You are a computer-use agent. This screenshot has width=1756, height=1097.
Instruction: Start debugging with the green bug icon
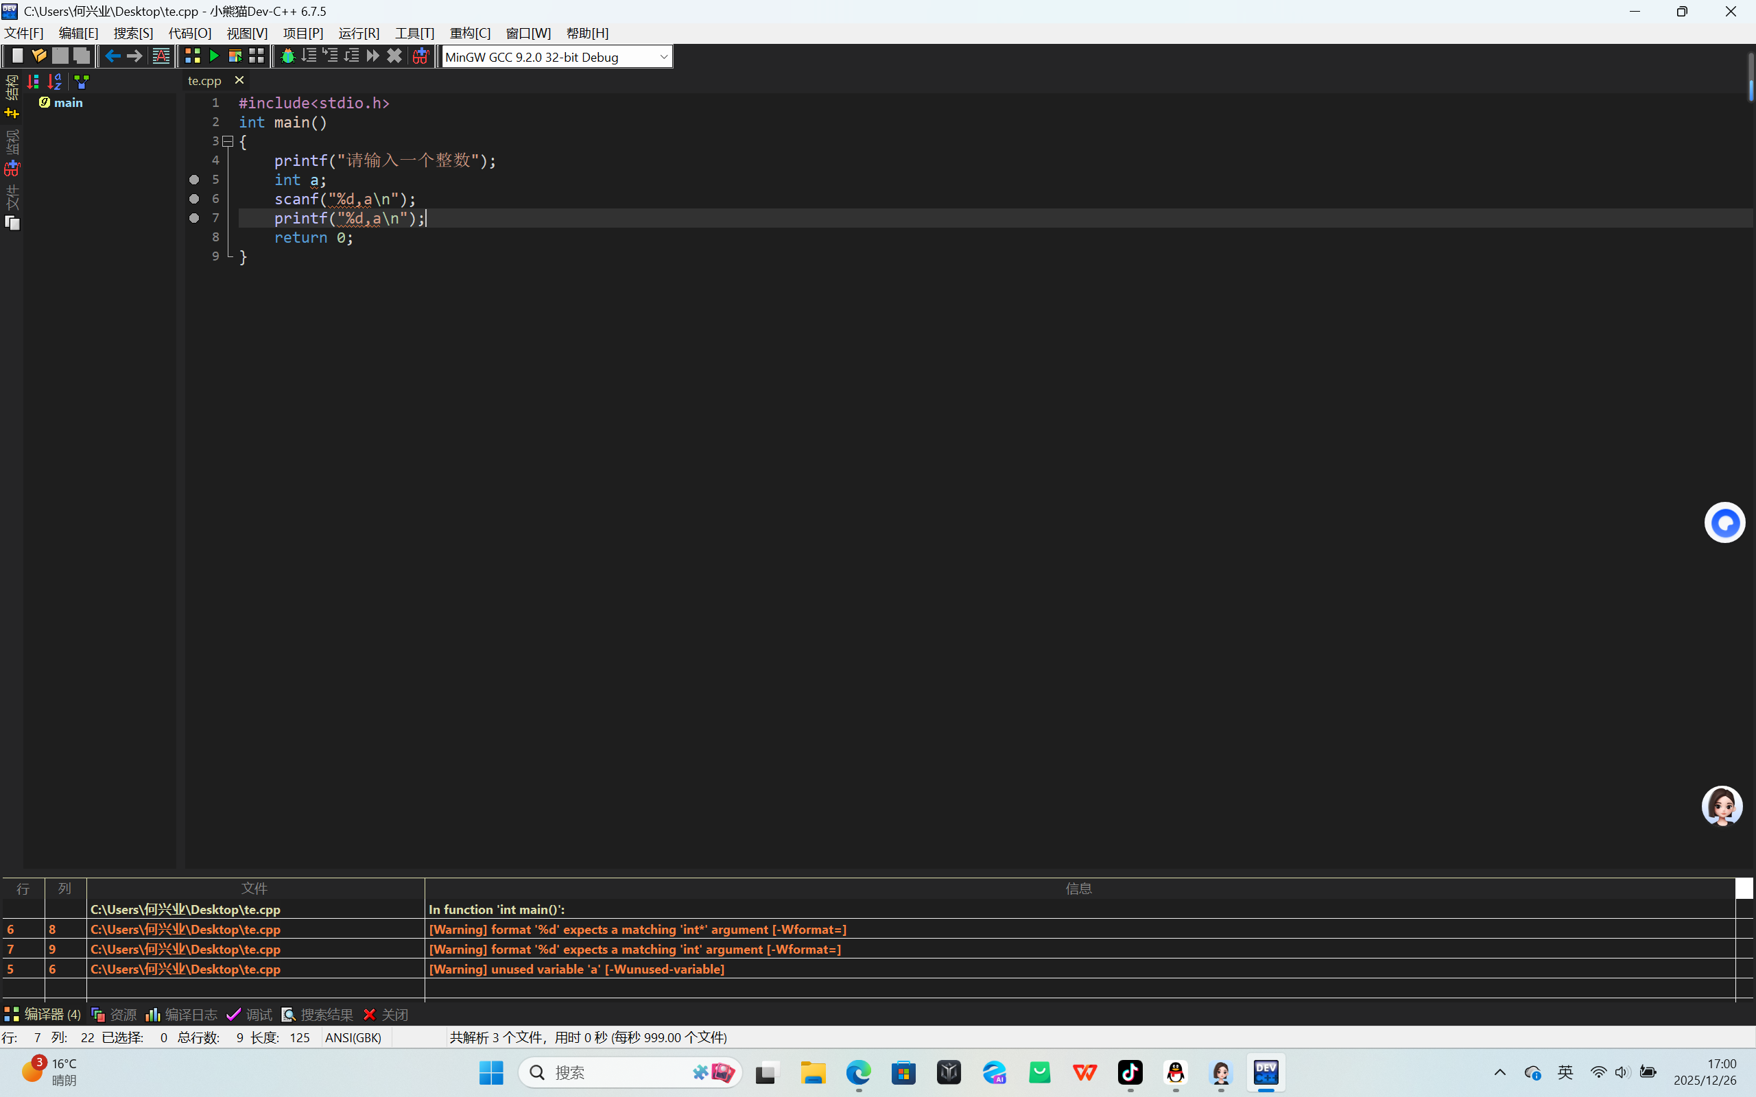tap(287, 56)
